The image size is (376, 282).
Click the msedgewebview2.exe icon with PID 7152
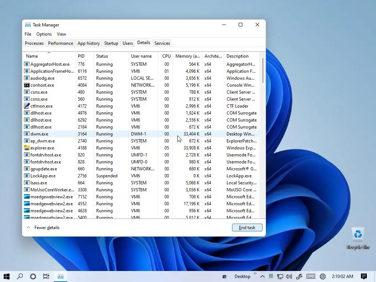point(26,197)
